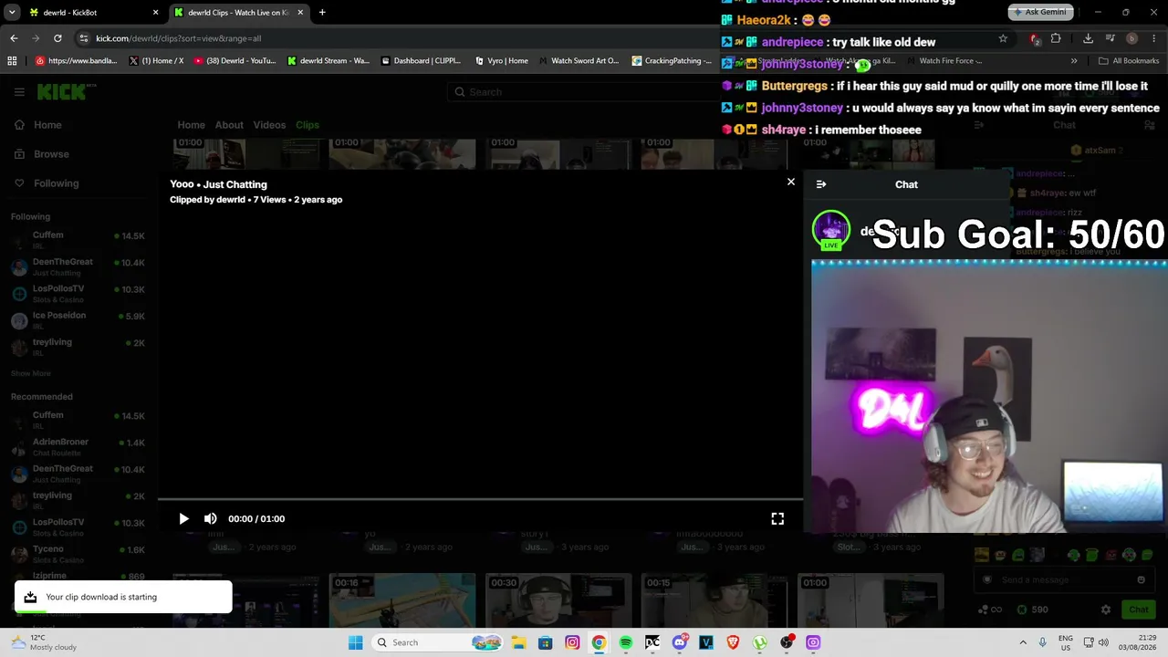
Task: Open the Dewrld YouTube bookmark
Action: click(235, 61)
